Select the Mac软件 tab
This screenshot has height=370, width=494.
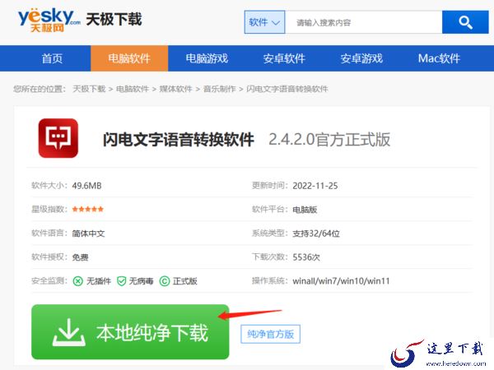point(439,58)
